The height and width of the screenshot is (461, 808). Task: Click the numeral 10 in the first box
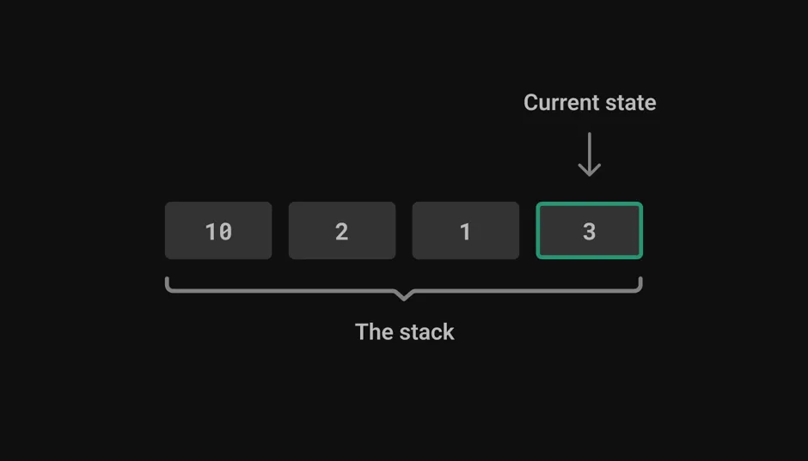pyautogui.click(x=218, y=232)
